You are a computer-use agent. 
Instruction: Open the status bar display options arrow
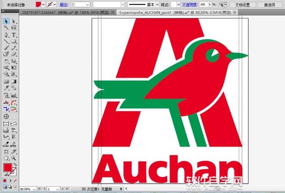(121, 189)
